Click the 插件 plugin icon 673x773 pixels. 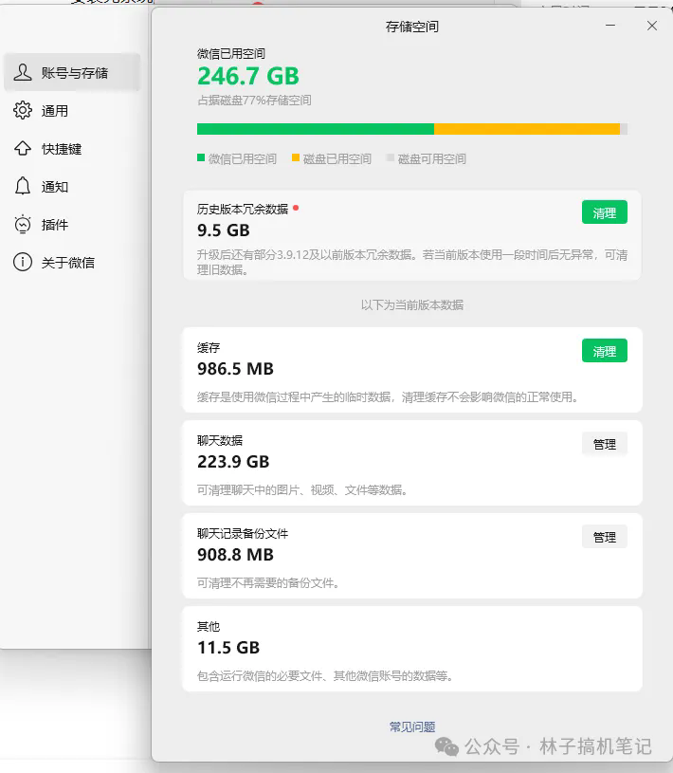pos(23,225)
